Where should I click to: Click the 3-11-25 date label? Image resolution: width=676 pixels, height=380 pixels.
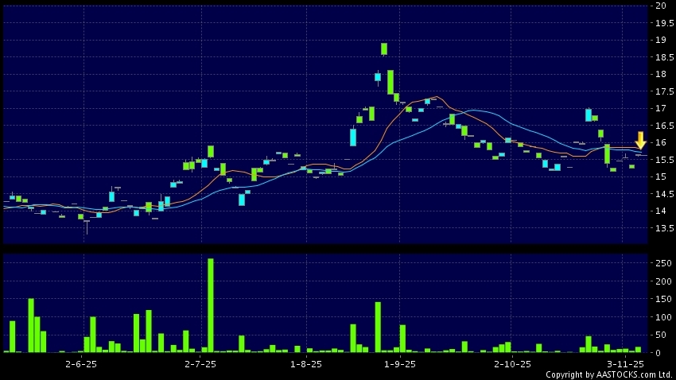(626, 363)
